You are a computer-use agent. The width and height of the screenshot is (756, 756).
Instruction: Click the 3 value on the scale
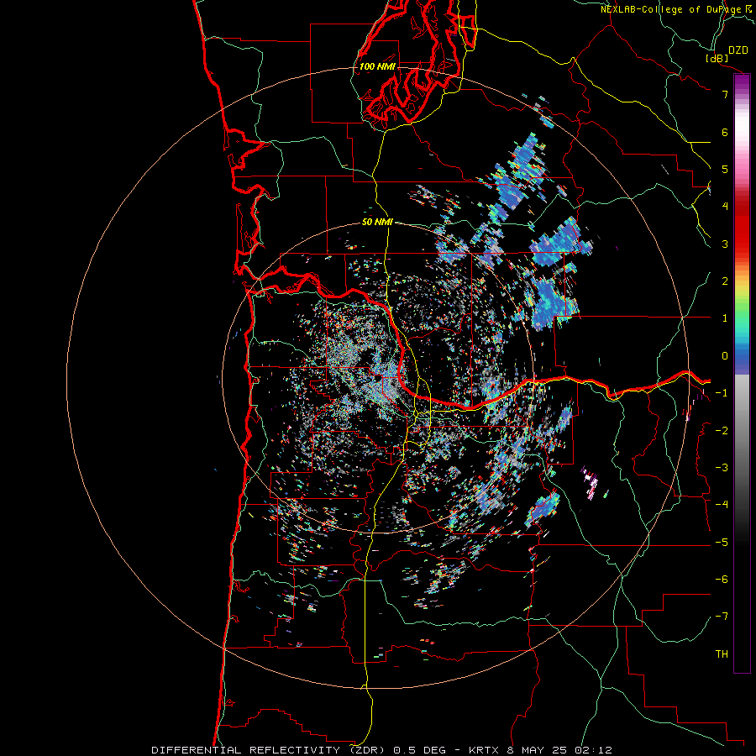(725, 244)
